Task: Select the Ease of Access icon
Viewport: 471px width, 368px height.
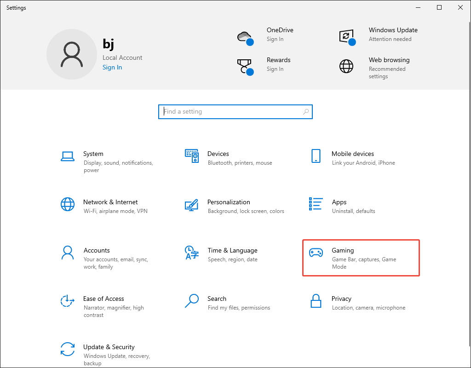Action: click(x=68, y=301)
